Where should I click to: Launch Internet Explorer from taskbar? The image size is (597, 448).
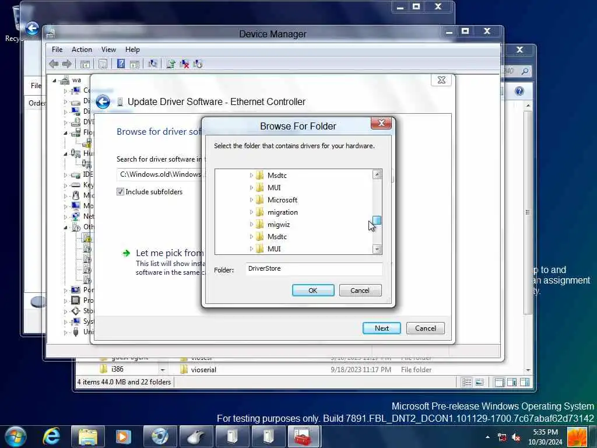tap(51, 436)
